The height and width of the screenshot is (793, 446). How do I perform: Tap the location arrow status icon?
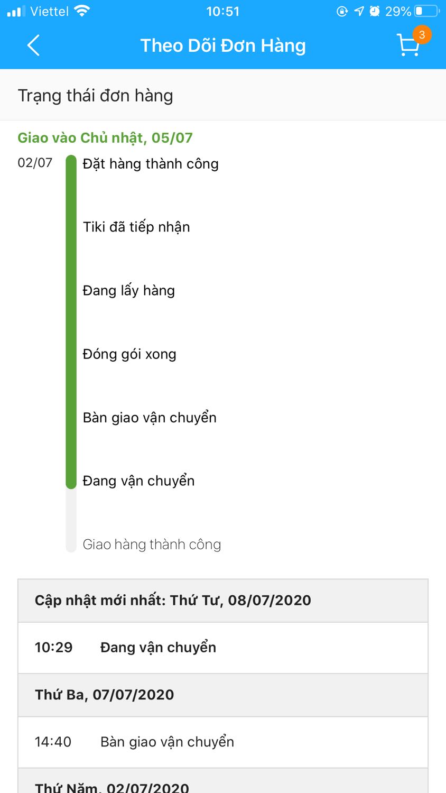click(x=359, y=11)
